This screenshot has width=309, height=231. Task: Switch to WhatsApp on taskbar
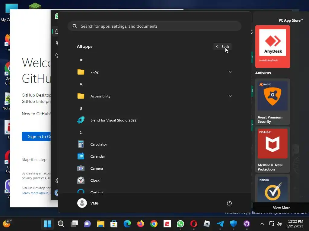coord(180,224)
